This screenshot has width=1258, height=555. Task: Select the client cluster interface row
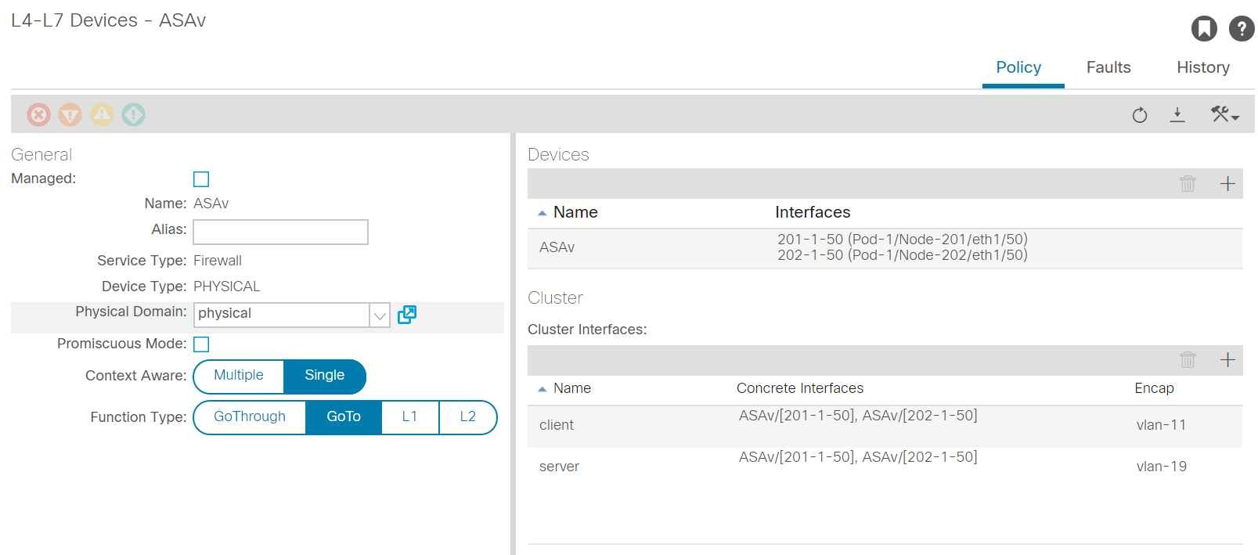[x=885, y=426]
